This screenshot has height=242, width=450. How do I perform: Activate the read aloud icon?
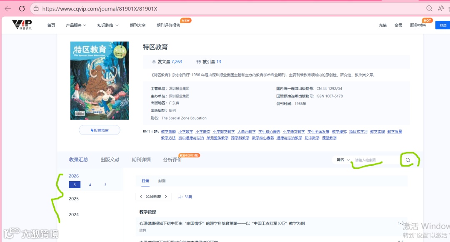point(441,9)
